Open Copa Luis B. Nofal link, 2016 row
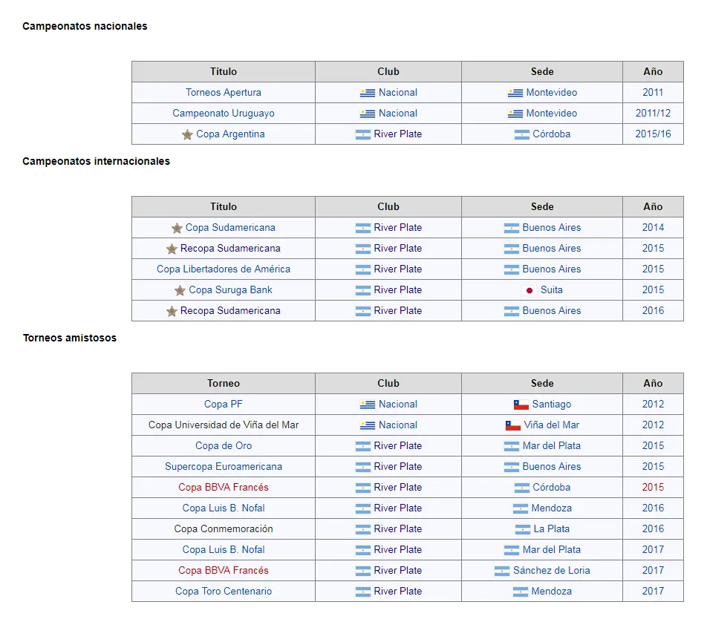The width and height of the screenshot is (710, 622). (224, 508)
